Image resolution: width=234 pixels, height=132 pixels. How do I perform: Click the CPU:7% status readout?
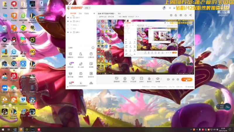(x=171, y=87)
